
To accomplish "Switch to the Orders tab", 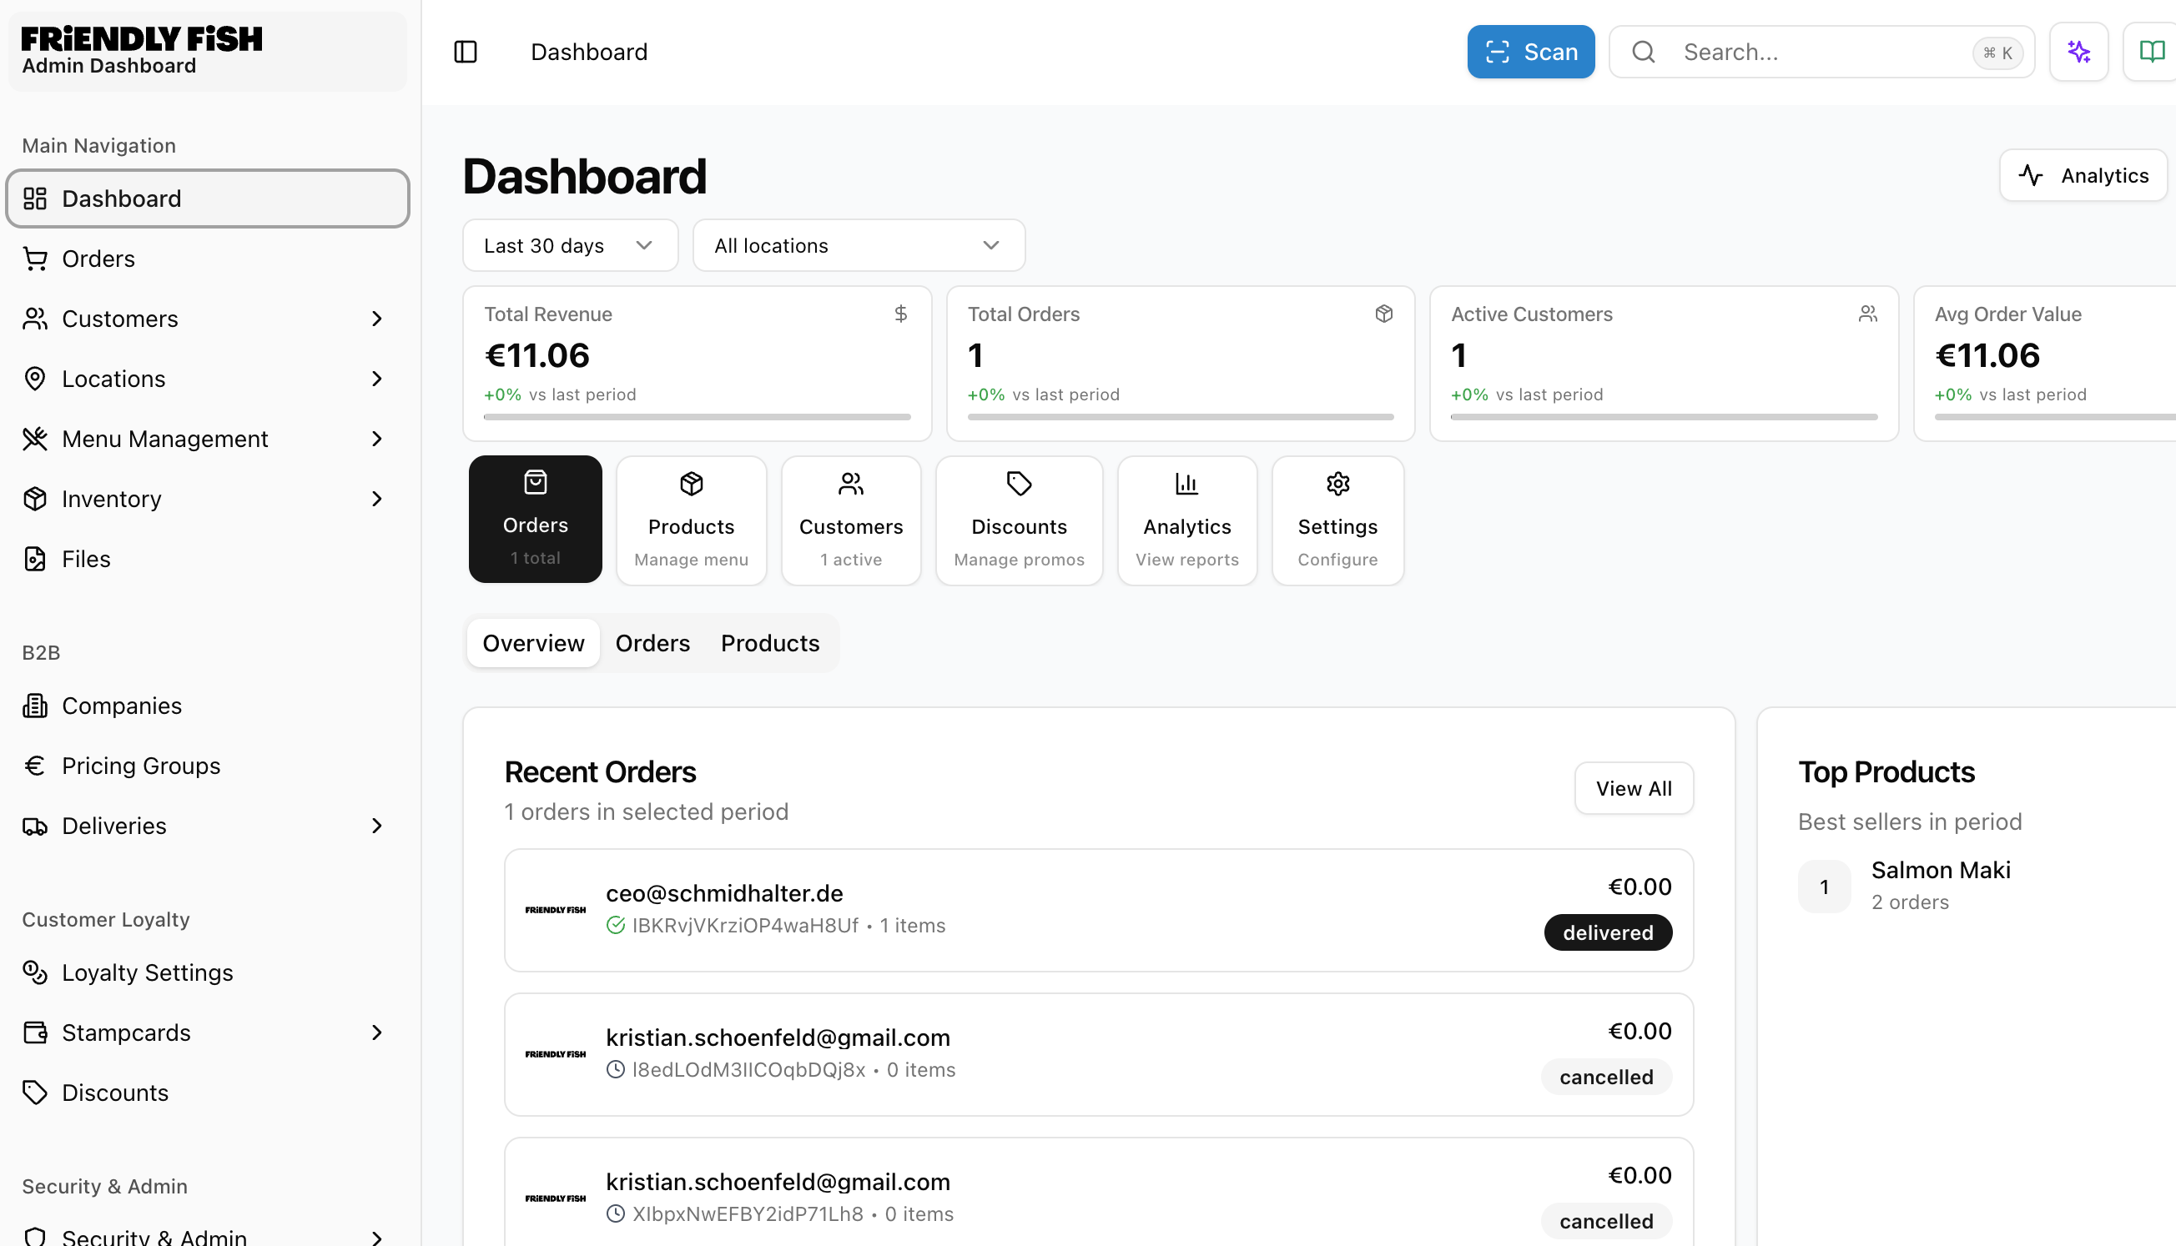I will click(x=652, y=644).
